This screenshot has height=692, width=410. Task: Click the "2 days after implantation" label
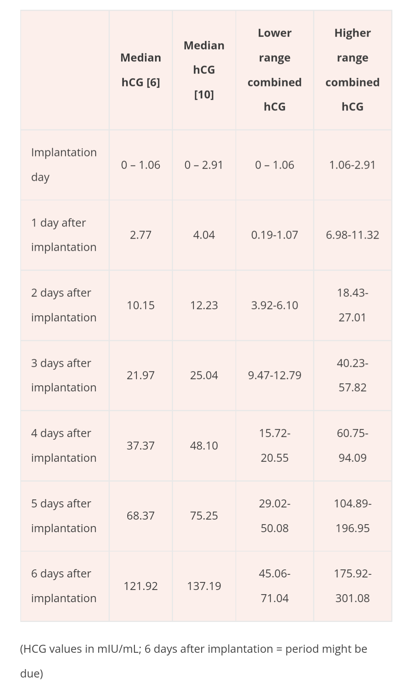(x=64, y=305)
